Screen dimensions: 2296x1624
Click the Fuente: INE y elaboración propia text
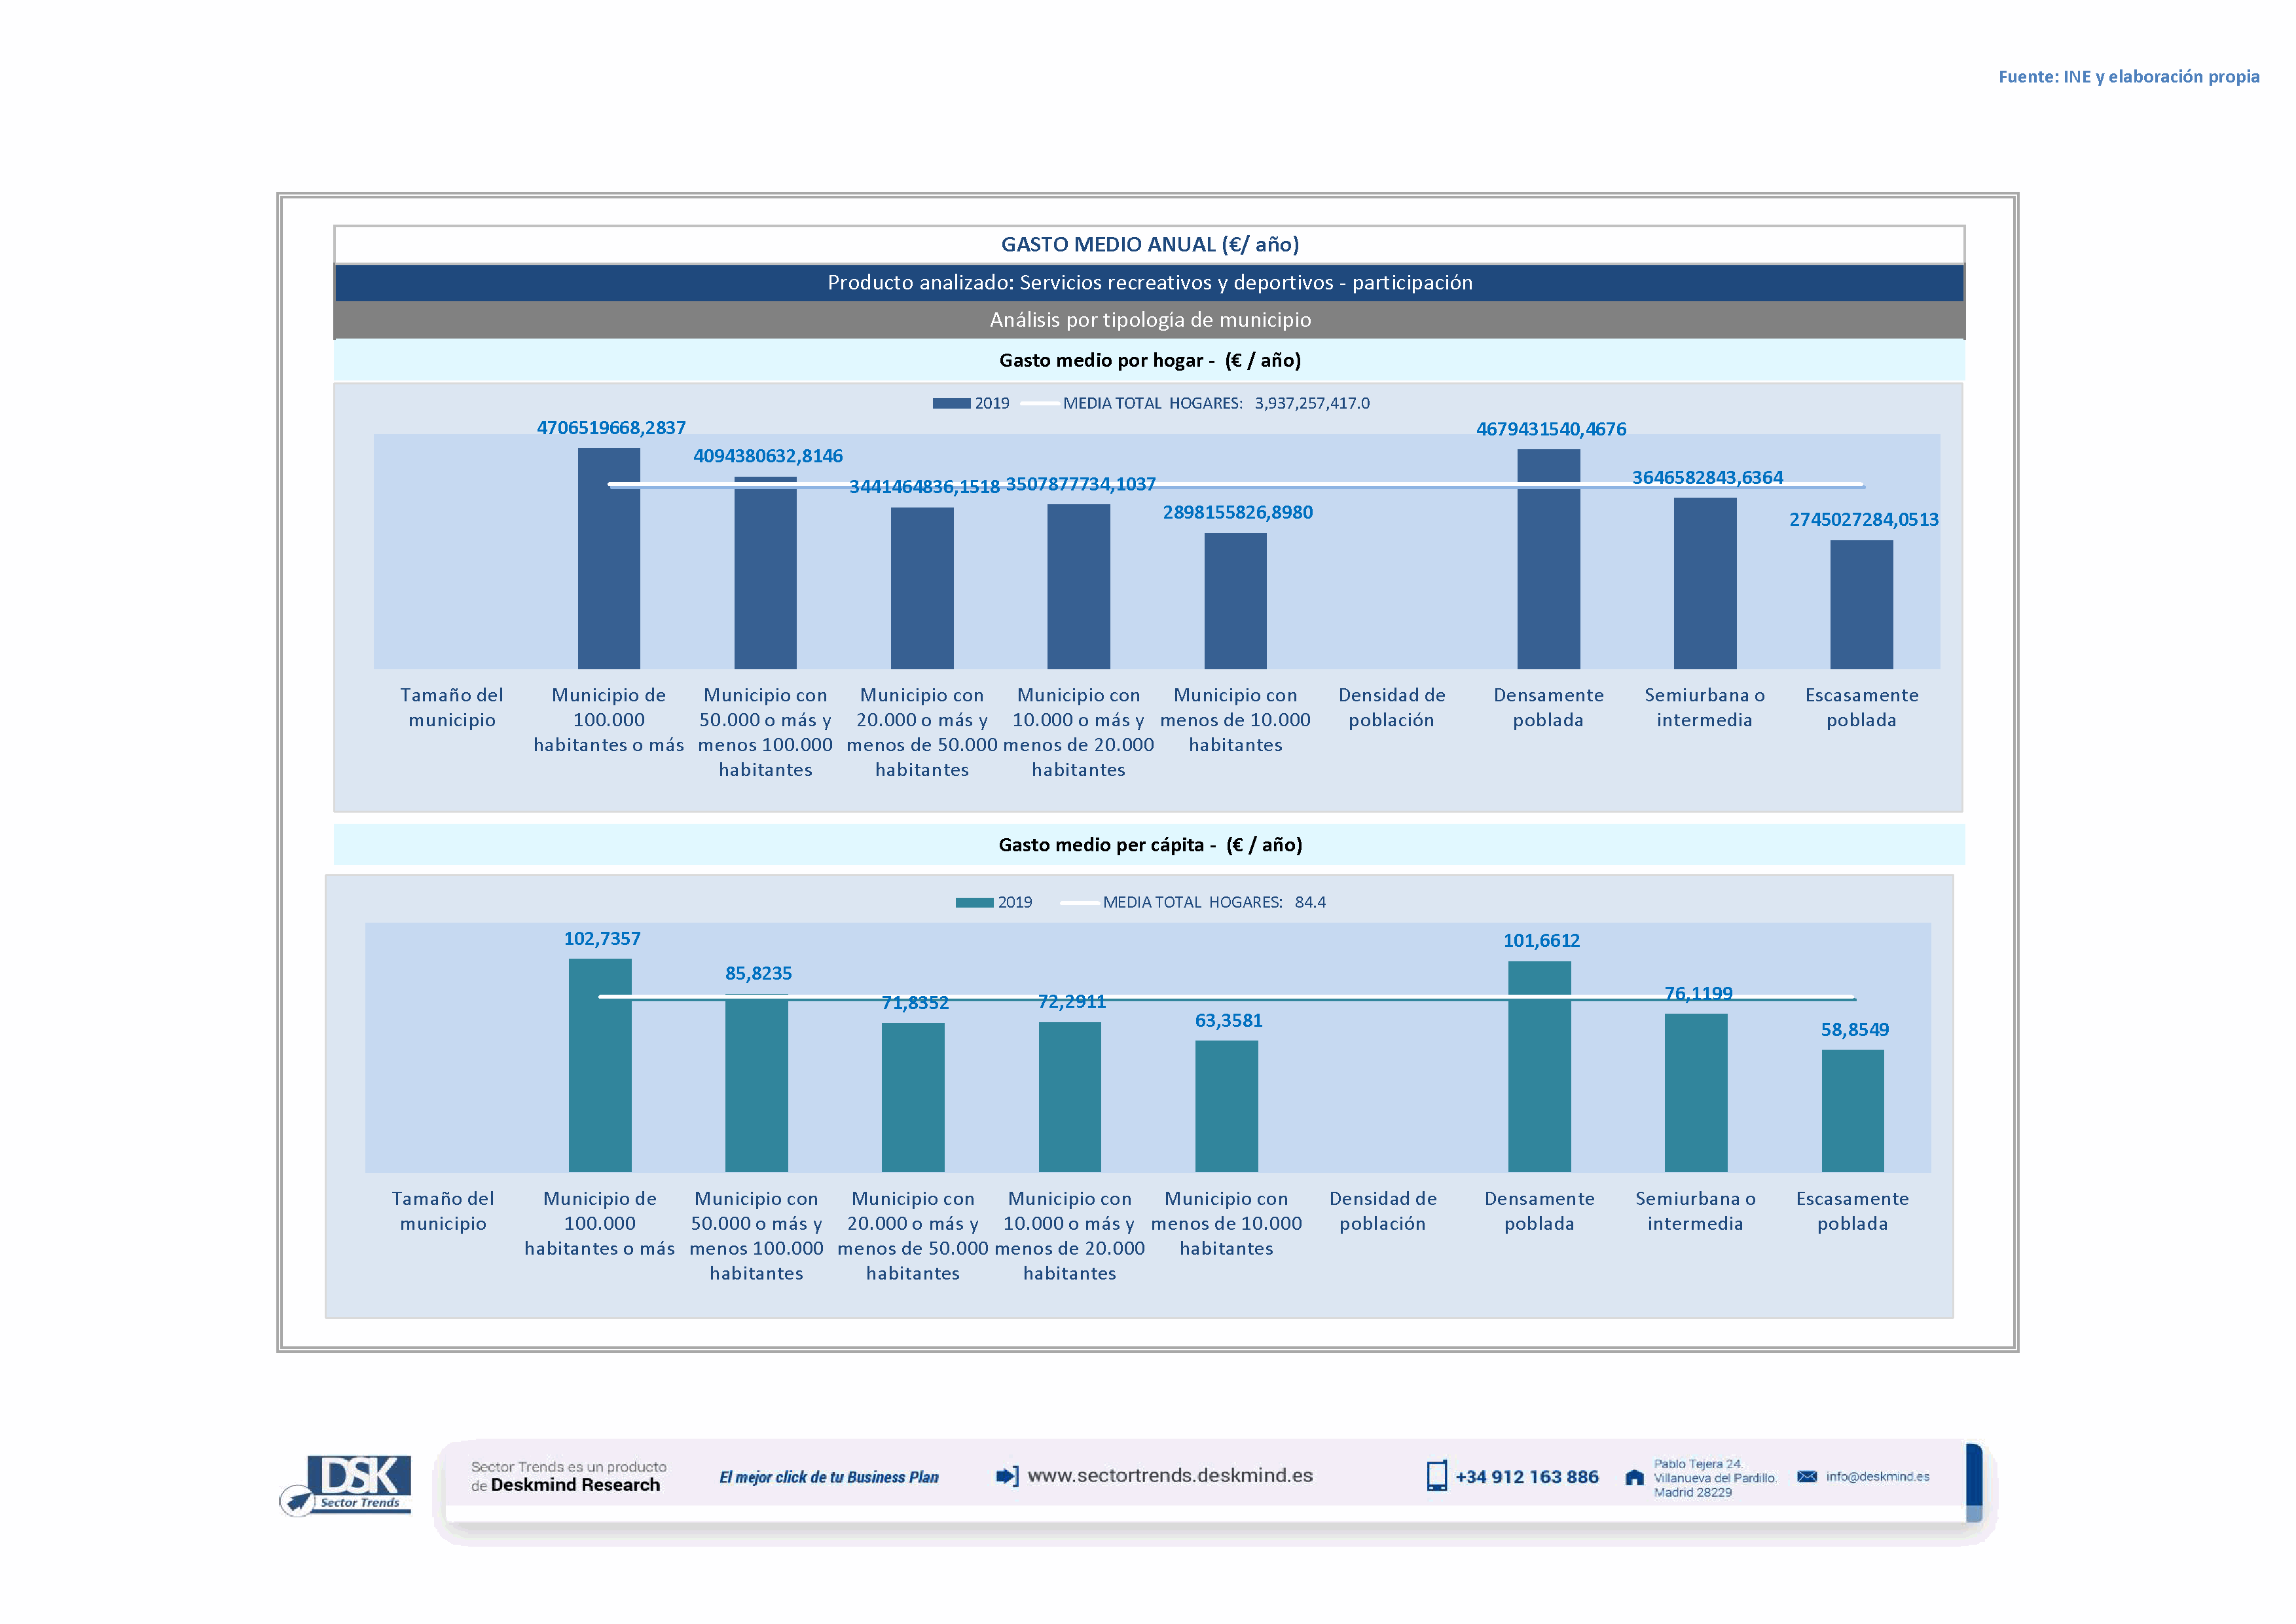[x=2128, y=76]
